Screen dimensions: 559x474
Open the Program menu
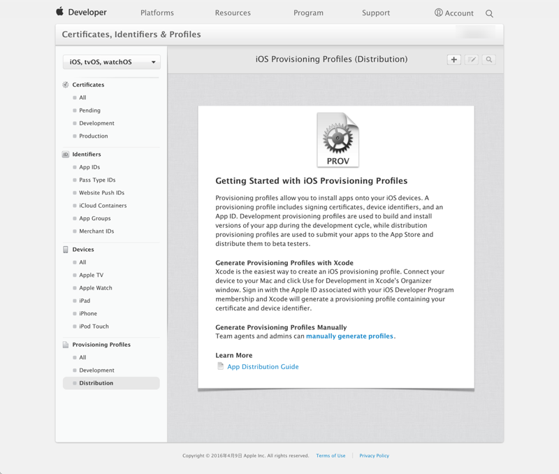pos(308,13)
